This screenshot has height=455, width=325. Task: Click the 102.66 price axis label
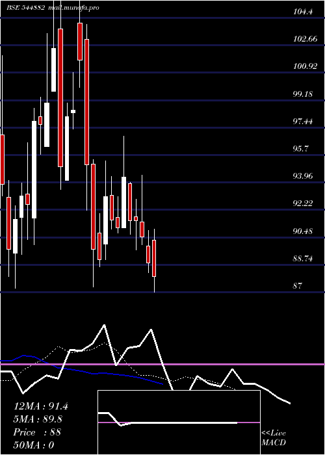[x=305, y=39]
